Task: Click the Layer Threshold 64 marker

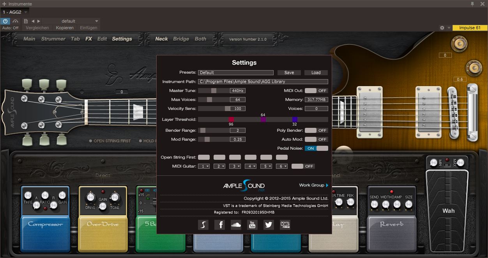Action: click(263, 119)
